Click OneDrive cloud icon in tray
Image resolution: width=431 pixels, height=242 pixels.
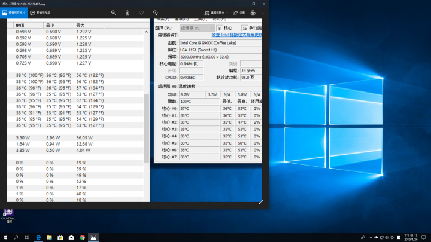coord(376,238)
